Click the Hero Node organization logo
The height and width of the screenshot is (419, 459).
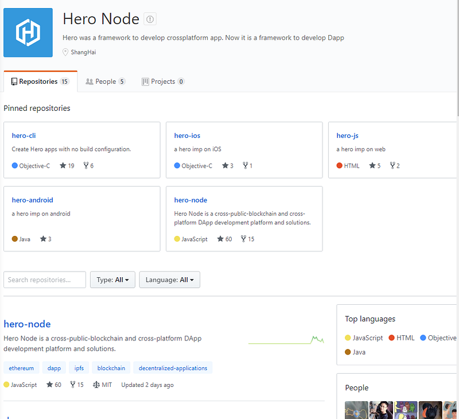coord(28,33)
